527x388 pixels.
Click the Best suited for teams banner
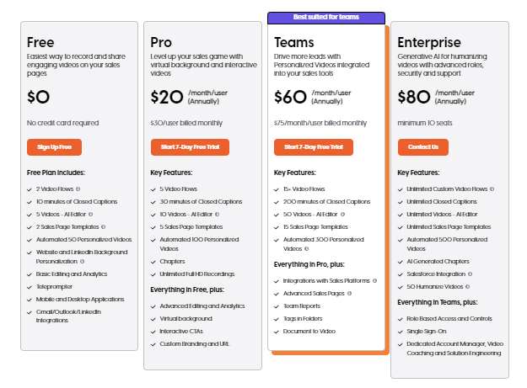tap(326, 18)
